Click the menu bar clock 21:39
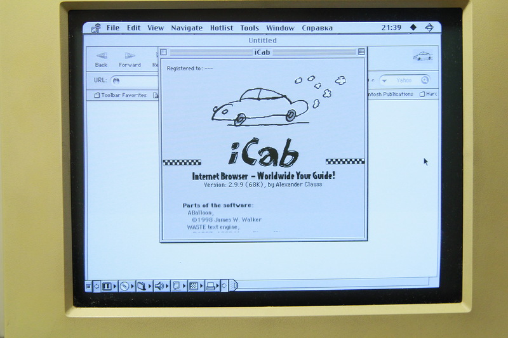The width and height of the screenshot is (508, 338). tap(391, 27)
